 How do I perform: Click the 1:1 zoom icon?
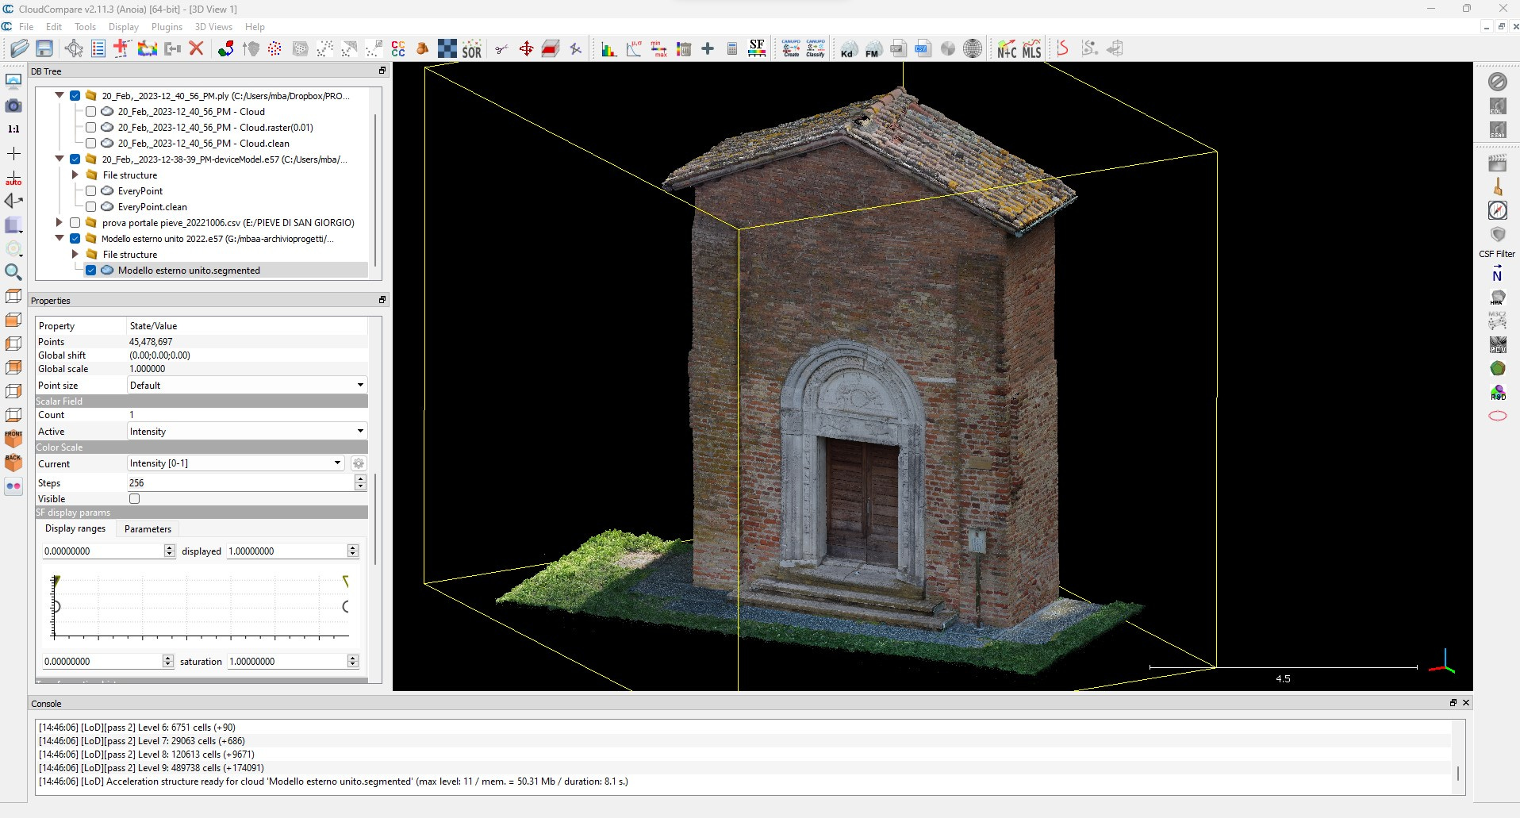click(13, 129)
